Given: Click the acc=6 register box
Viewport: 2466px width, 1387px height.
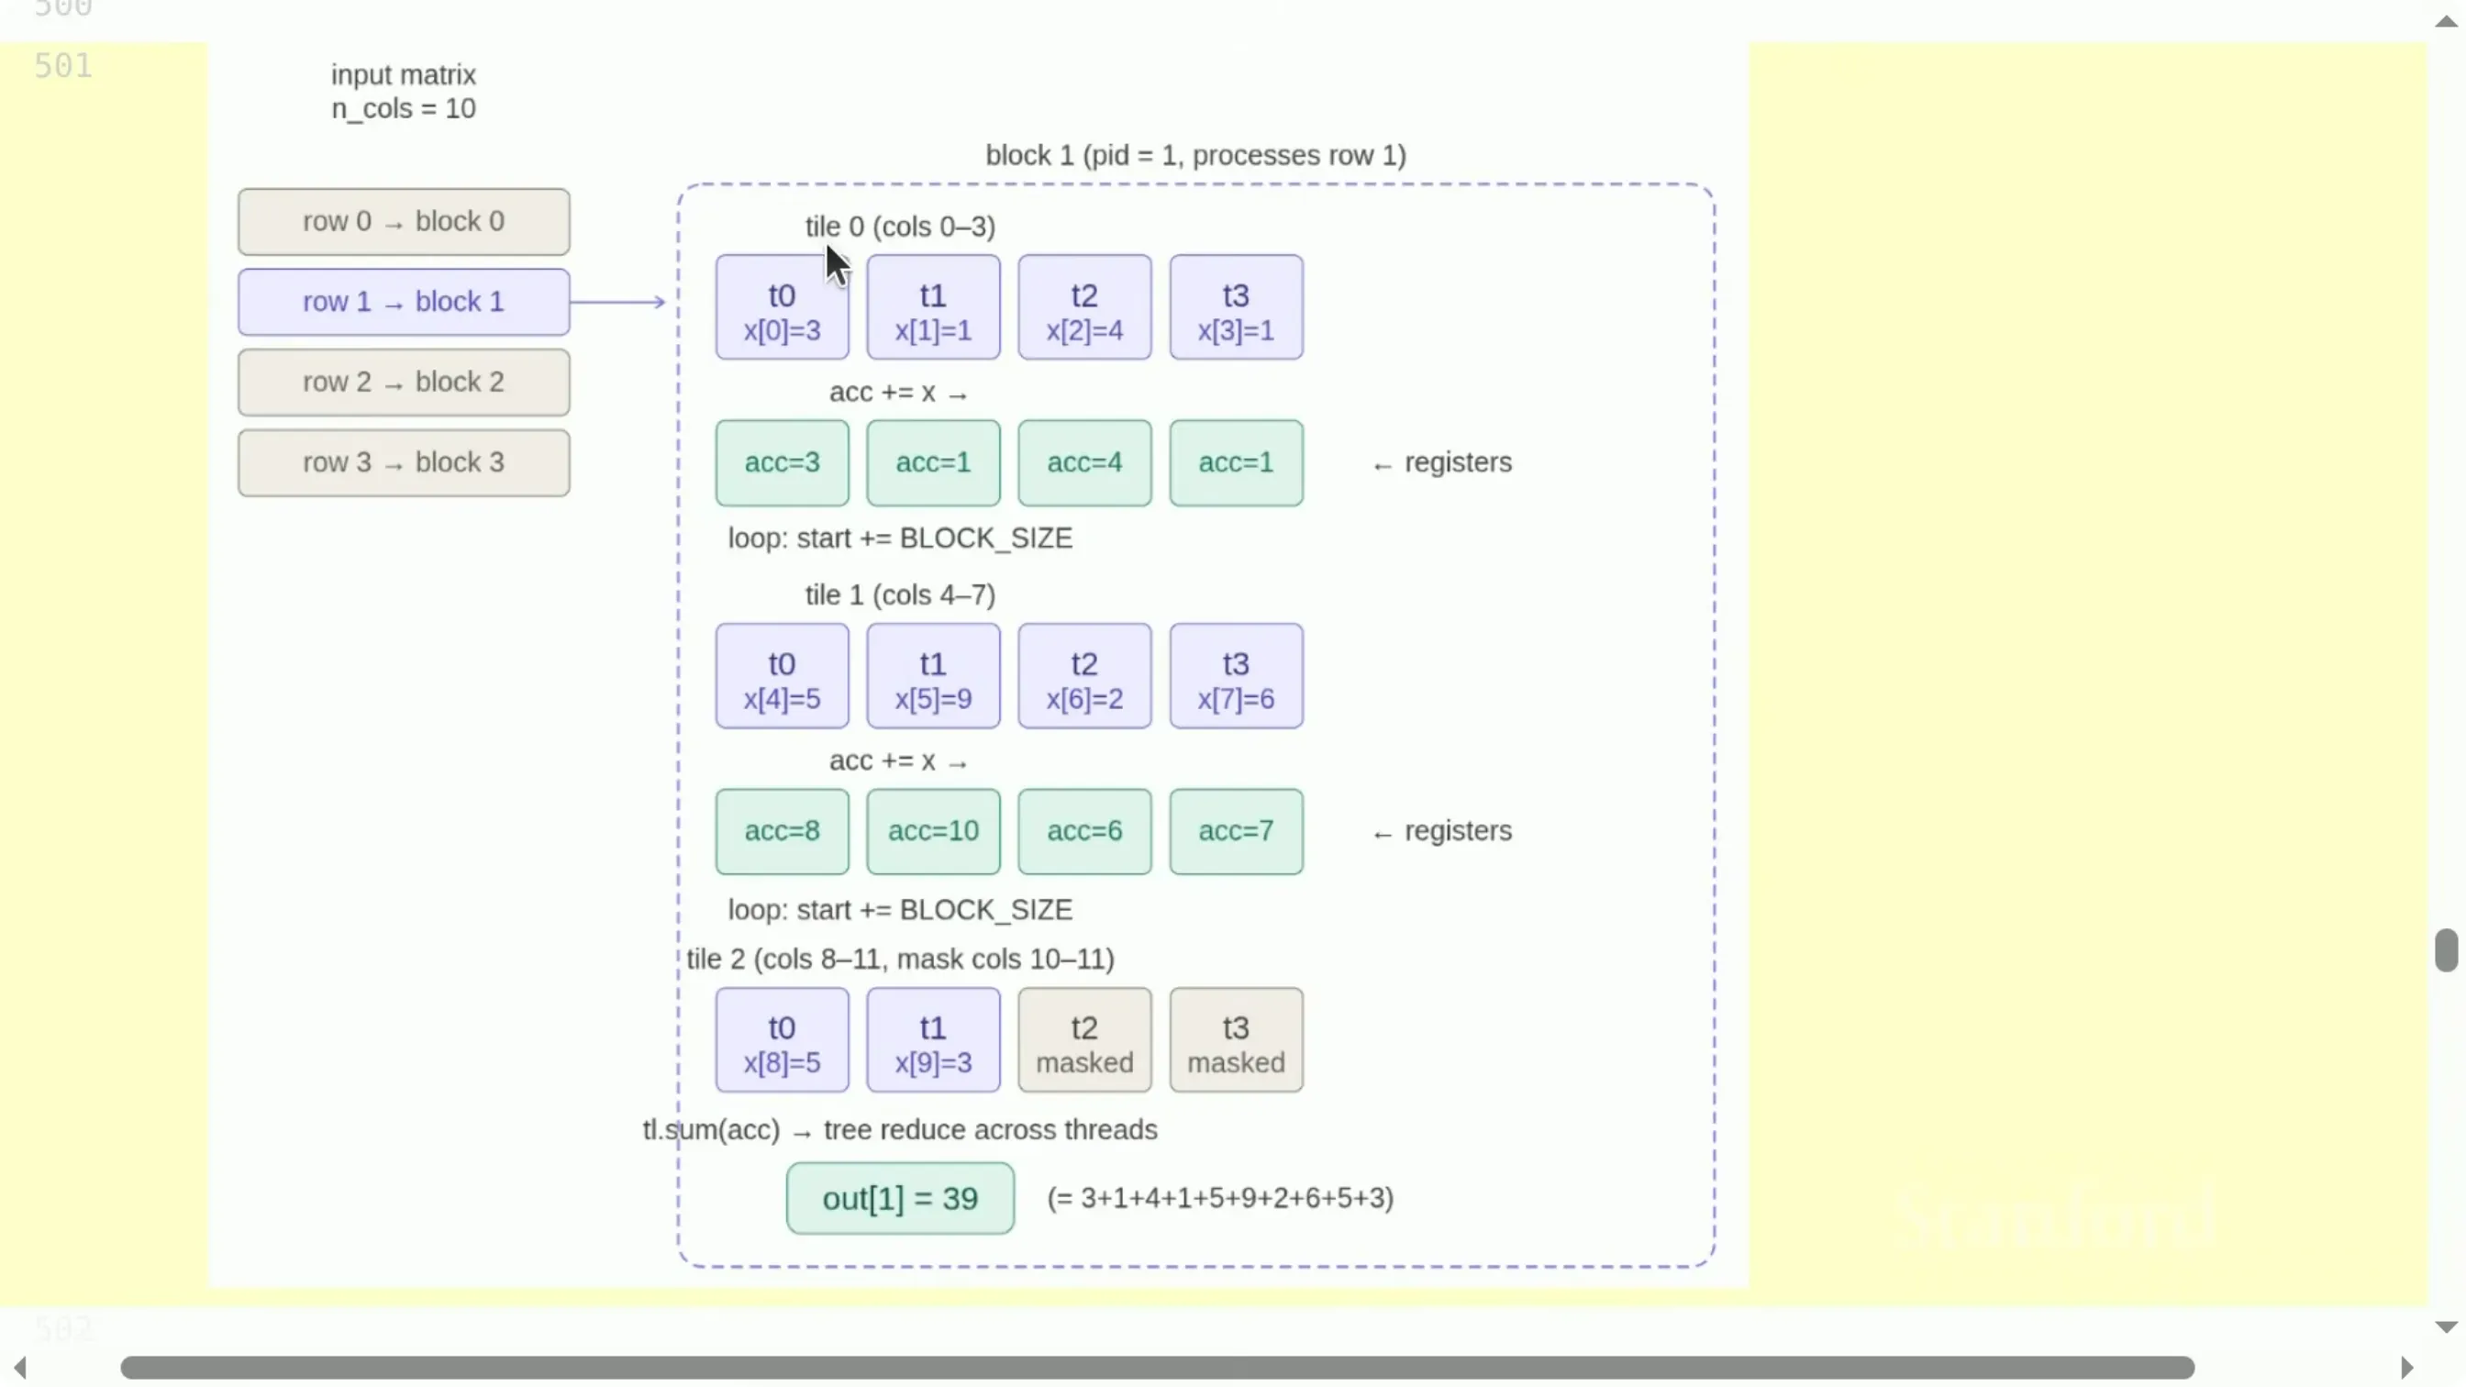Looking at the screenshot, I should pos(1084,831).
